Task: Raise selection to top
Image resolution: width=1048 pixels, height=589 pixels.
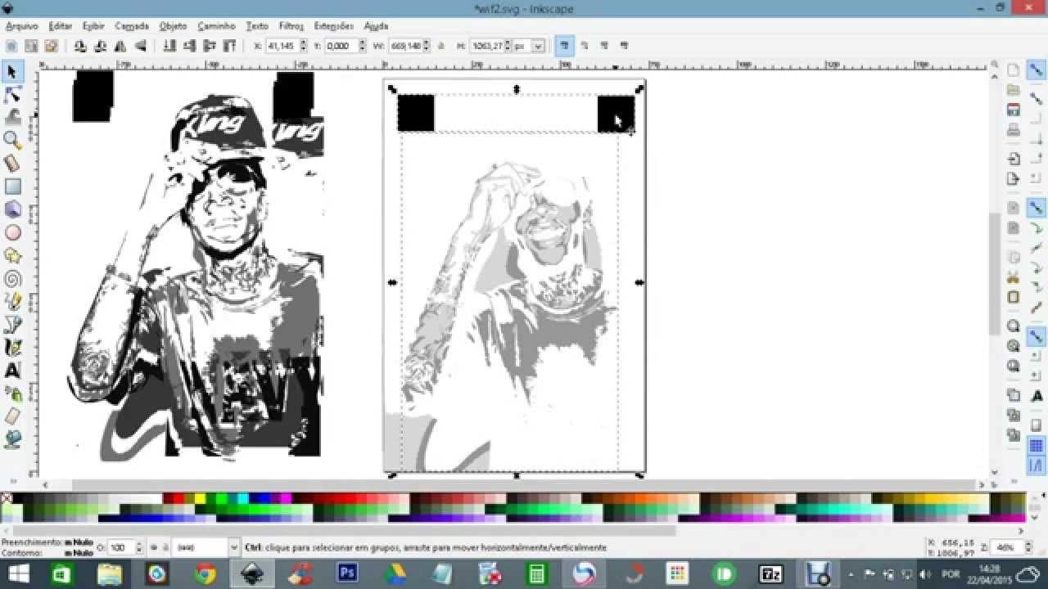Action: (230, 46)
